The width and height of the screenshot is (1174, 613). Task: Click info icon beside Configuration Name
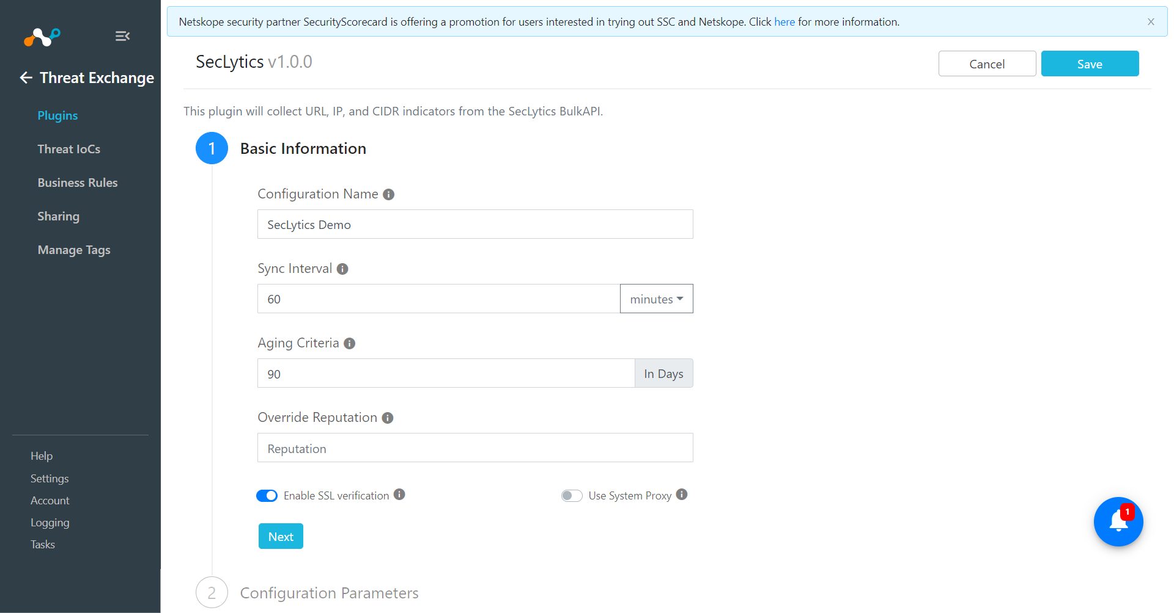coord(388,194)
